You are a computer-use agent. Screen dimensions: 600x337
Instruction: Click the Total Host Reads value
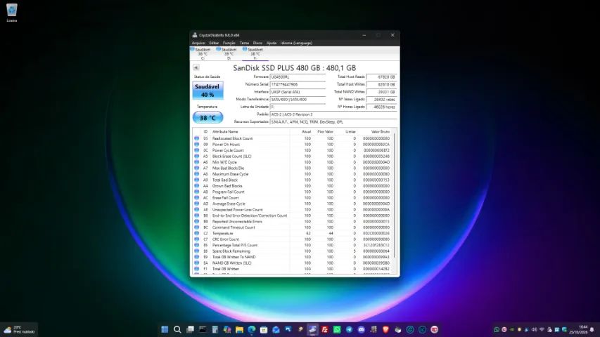(381, 77)
